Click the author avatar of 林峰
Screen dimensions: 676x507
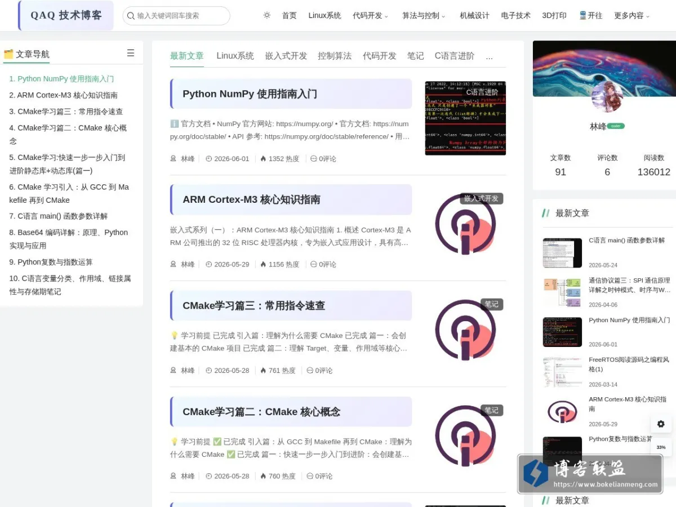[607, 97]
